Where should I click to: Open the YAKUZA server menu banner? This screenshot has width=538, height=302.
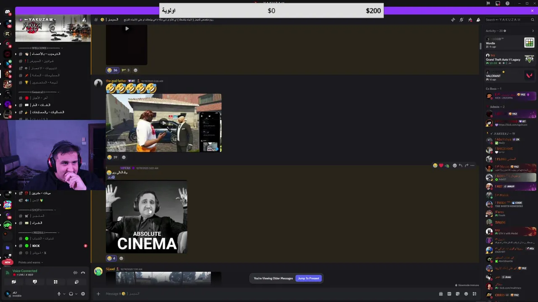(x=53, y=28)
